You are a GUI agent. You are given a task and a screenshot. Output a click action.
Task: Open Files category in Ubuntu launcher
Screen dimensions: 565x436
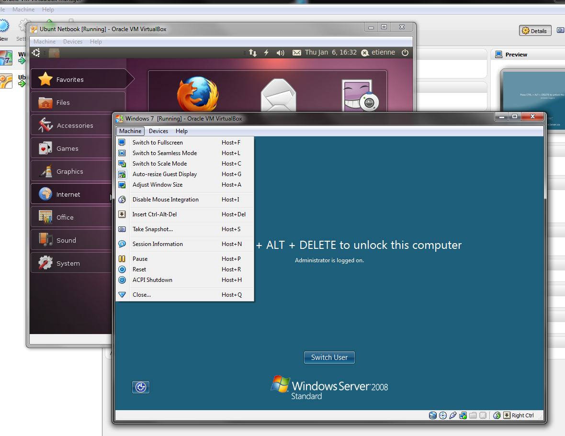pos(78,102)
